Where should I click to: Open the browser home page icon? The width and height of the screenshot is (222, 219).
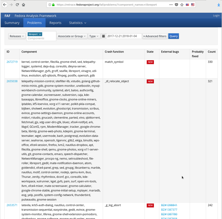click(24, 5)
